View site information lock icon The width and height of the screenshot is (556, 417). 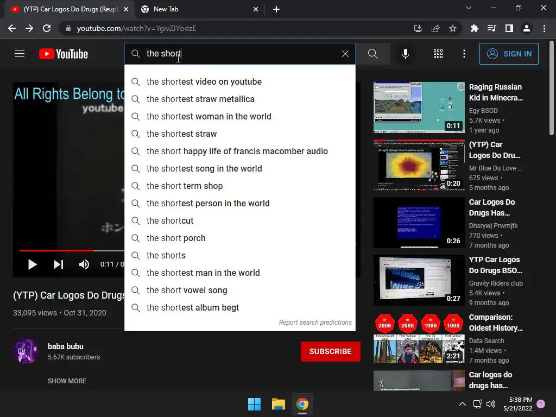point(68,28)
